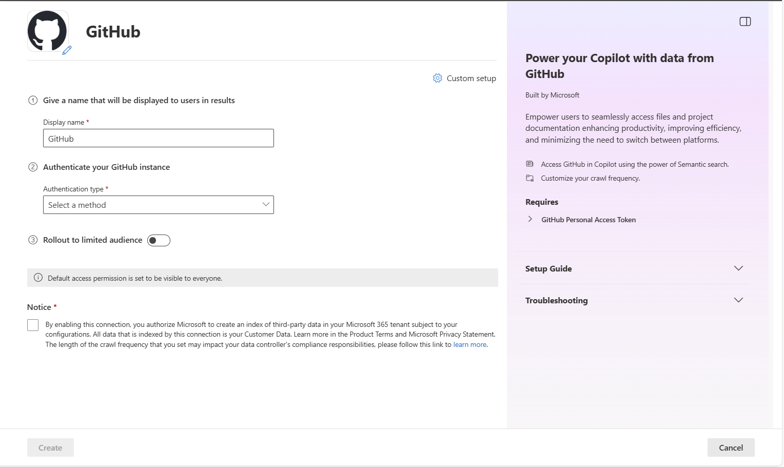
Task: Click step one numbered circle icon
Action: [33, 100]
